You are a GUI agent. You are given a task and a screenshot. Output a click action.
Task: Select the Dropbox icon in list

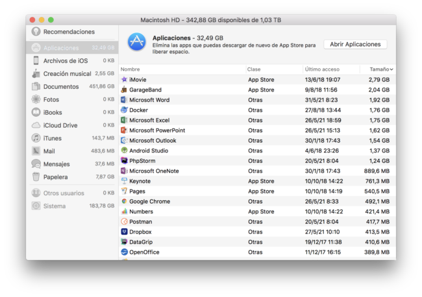click(124, 232)
